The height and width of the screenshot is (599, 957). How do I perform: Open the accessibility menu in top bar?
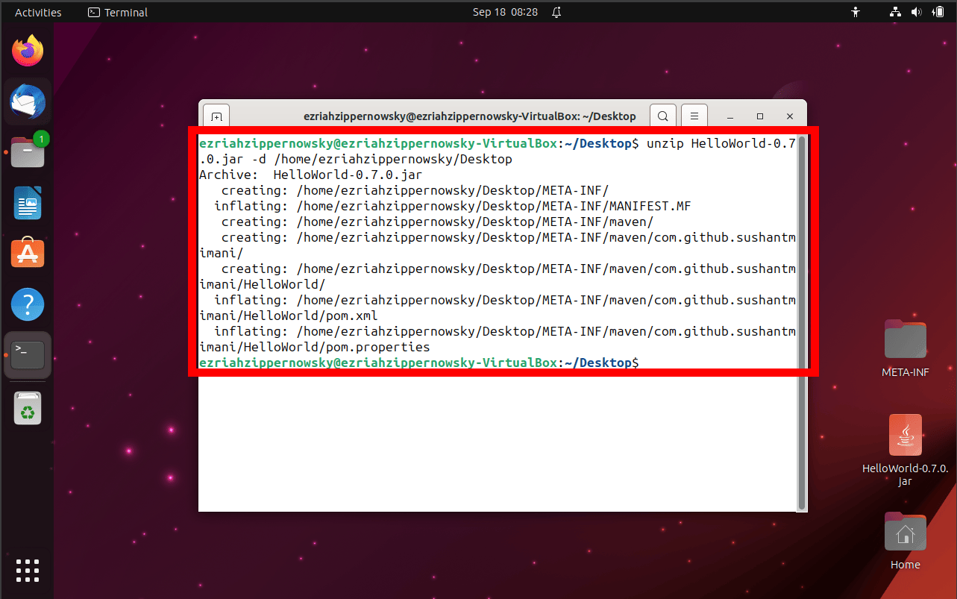point(855,12)
